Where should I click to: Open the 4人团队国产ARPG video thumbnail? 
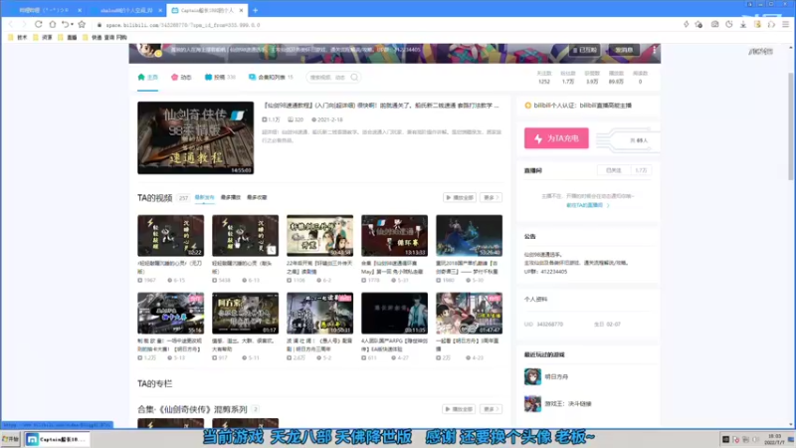(394, 313)
